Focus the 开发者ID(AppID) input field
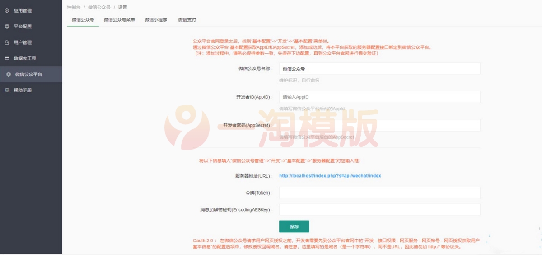Viewport: 542px width, 255px height. [379, 97]
